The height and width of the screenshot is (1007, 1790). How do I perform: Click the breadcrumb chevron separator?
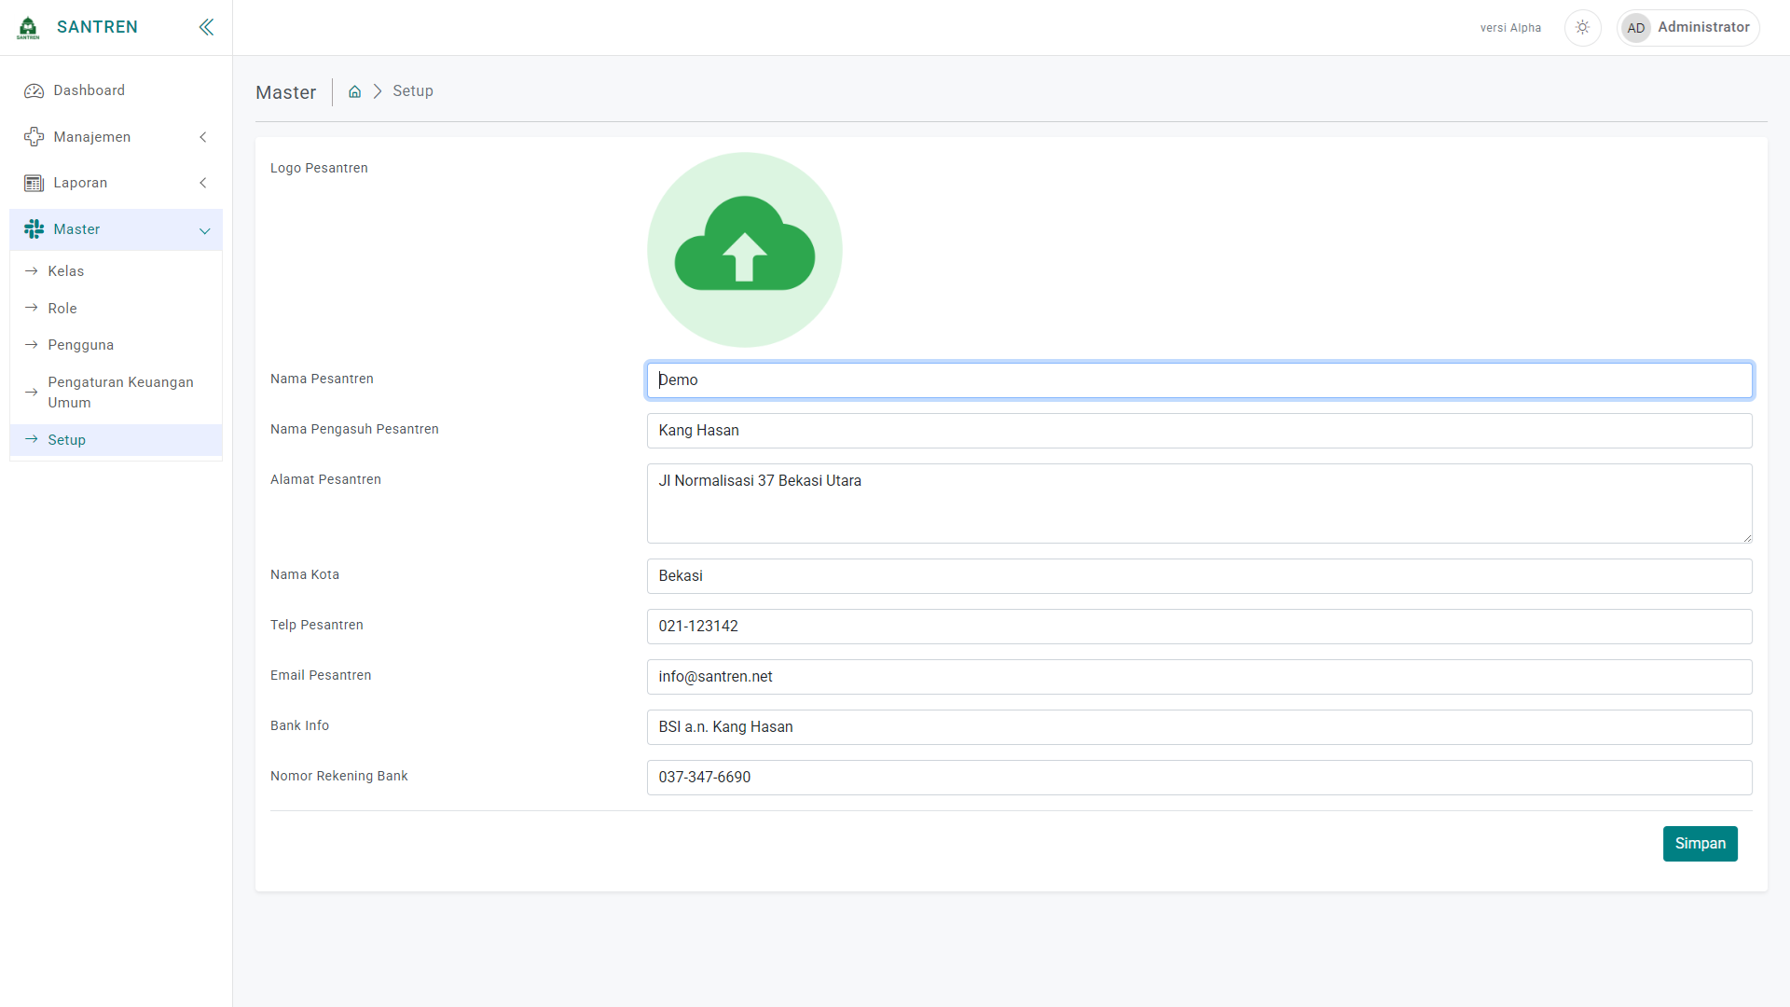tap(378, 91)
